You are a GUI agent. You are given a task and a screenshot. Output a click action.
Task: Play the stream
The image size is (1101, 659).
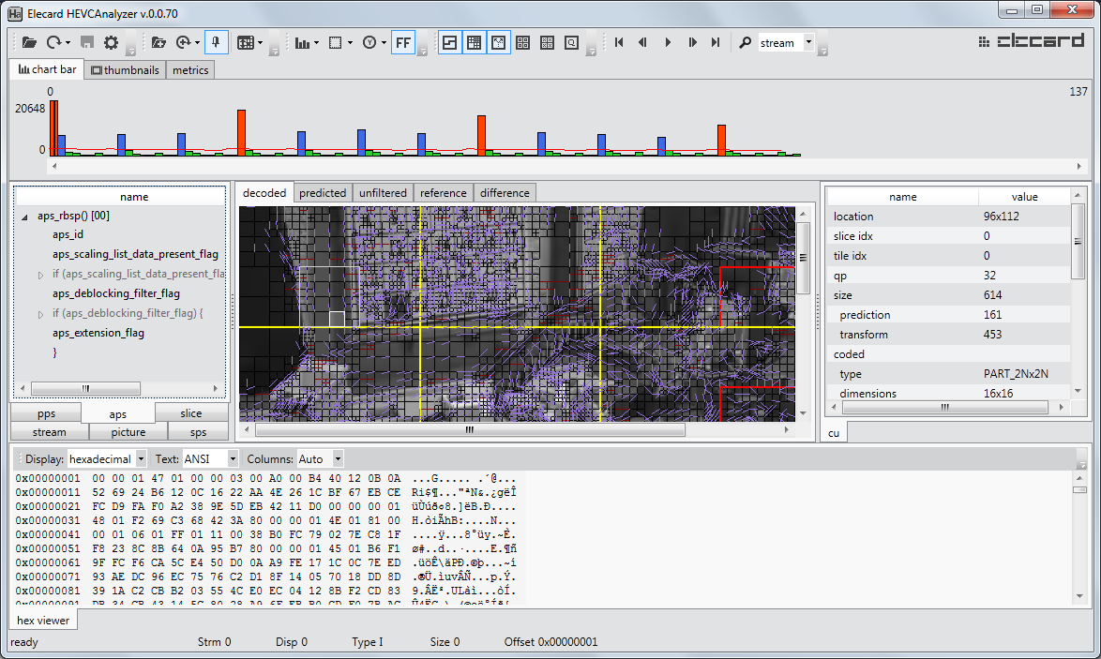point(668,43)
